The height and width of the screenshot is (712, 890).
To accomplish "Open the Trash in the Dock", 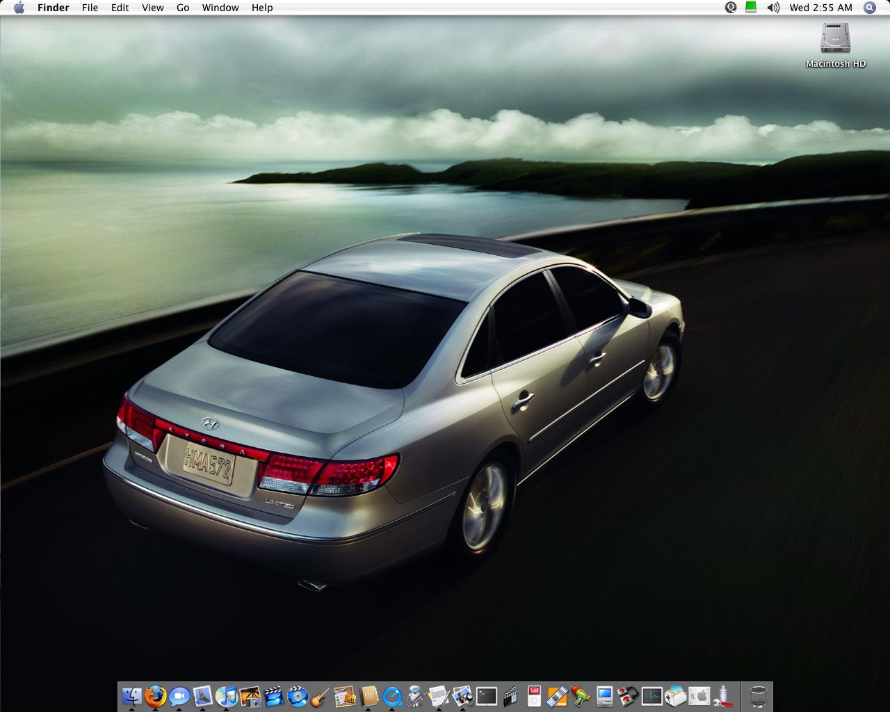I will [x=758, y=695].
